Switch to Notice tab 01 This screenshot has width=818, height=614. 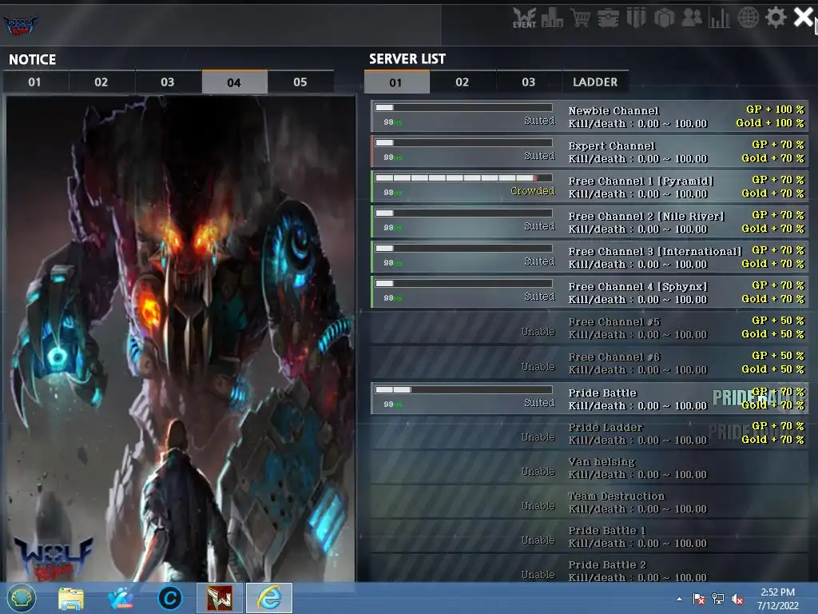coord(35,82)
